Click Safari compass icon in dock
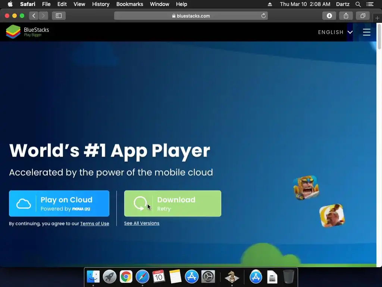The width and height of the screenshot is (382, 287). point(142,277)
